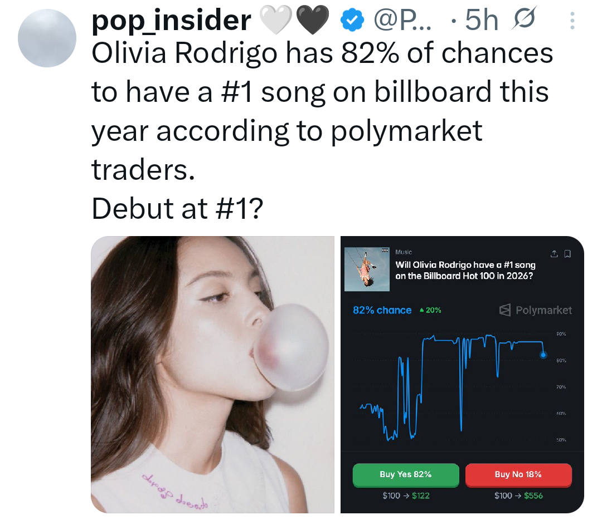Click the 82% chance label
The height and width of the screenshot is (520, 602).
pos(382,310)
